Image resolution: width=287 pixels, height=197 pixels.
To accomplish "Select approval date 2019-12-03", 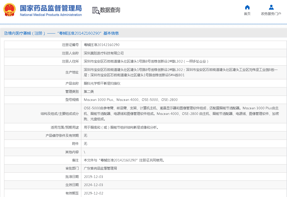I will coord(93,177).
